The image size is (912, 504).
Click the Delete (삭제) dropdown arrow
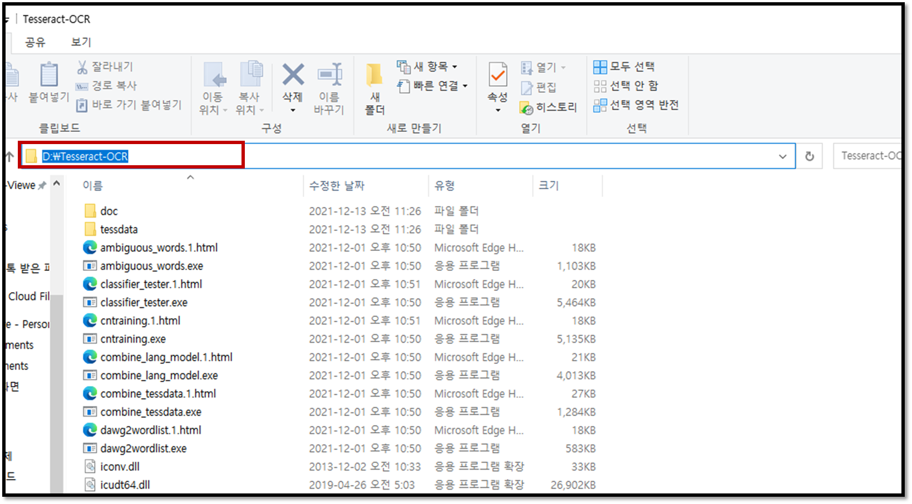(293, 110)
